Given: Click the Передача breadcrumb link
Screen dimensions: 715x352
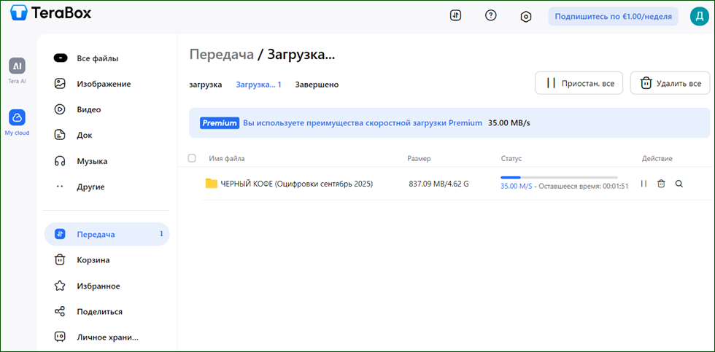Looking at the screenshot, I should tap(222, 55).
